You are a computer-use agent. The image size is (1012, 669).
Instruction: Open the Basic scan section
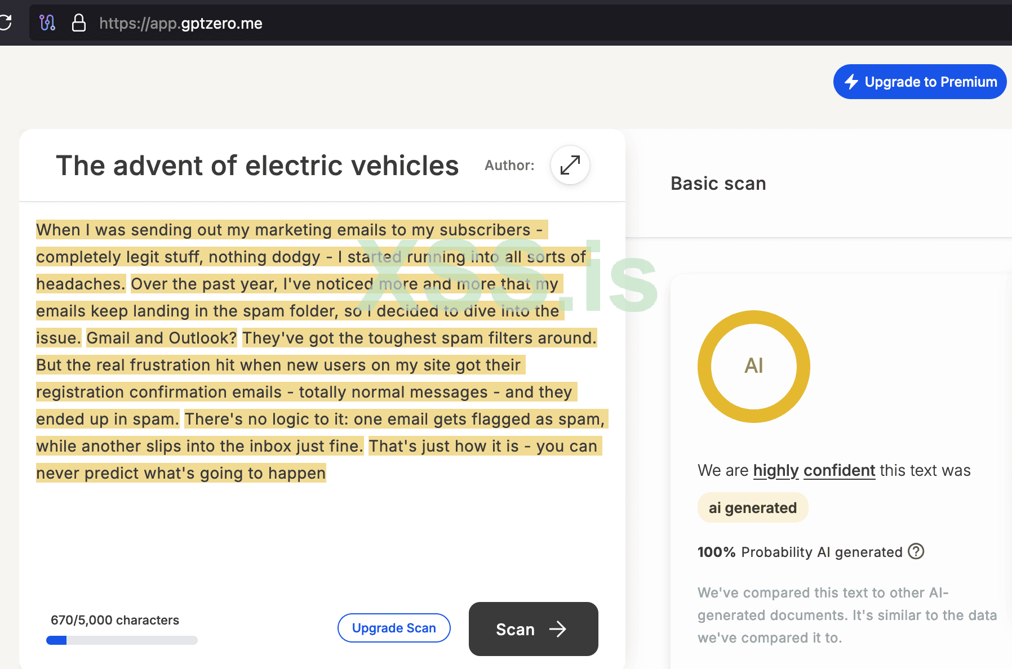pyautogui.click(x=718, y=184)
